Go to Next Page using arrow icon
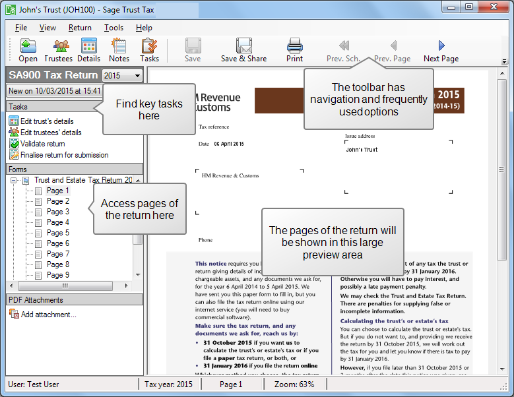The width and height of the screenshot is (514, 397). (441, 46)
